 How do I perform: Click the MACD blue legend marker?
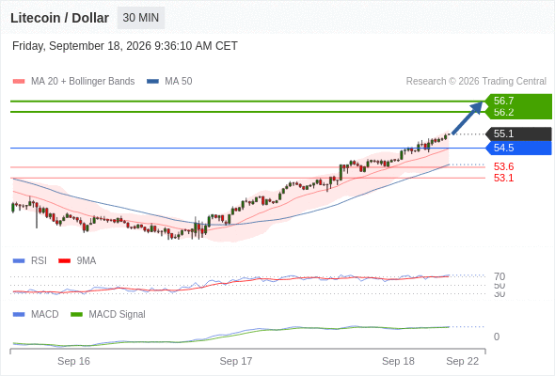click(x=19, y=314)
